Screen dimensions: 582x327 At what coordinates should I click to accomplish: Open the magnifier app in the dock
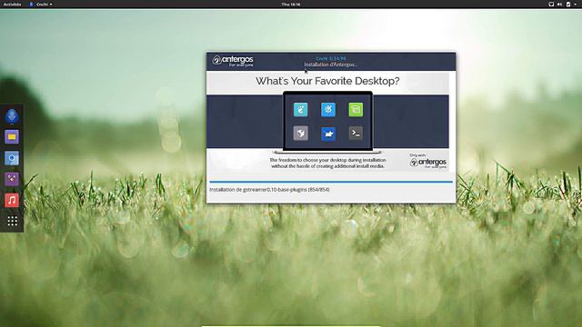(12, 158)
